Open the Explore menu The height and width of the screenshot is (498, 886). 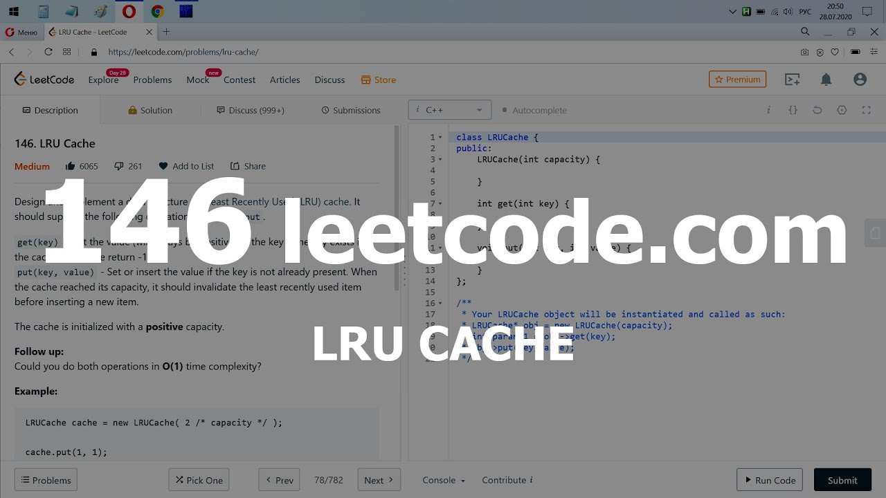coord(103,80)
